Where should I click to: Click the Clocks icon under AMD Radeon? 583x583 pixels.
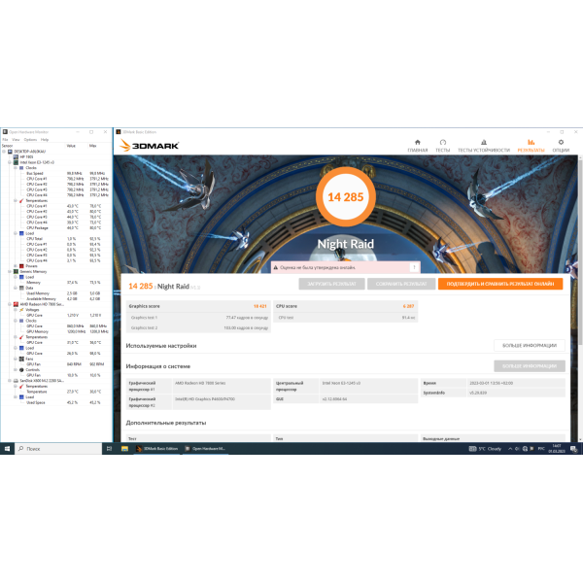[21, 321]
